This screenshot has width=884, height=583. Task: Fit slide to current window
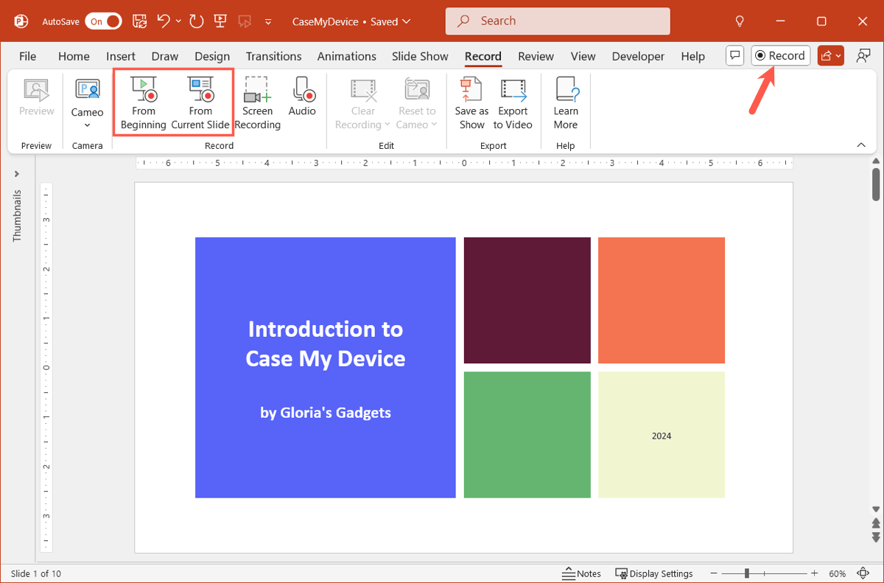coord(863,573)
